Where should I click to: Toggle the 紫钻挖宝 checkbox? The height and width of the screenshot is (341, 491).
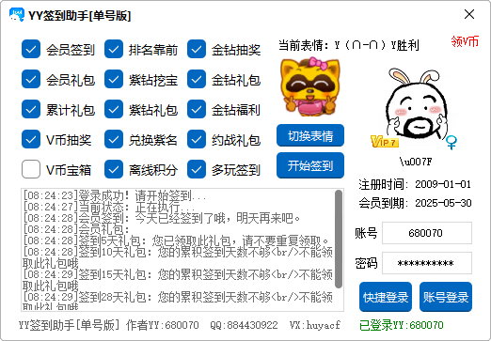click(x=114, y=79)
